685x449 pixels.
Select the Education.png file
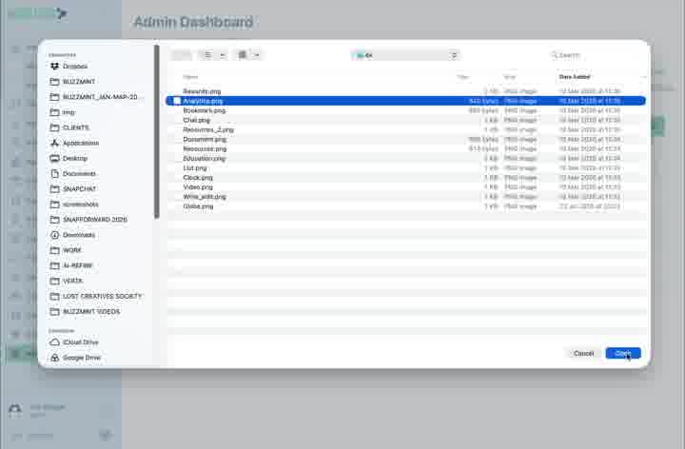pyautogui.click(x=406, y=159)
